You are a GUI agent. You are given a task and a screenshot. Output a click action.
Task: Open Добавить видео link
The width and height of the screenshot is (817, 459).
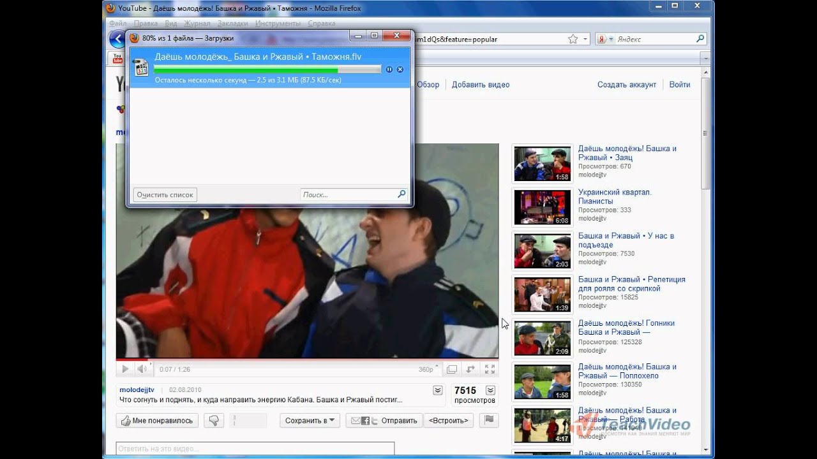coord(481,84)
